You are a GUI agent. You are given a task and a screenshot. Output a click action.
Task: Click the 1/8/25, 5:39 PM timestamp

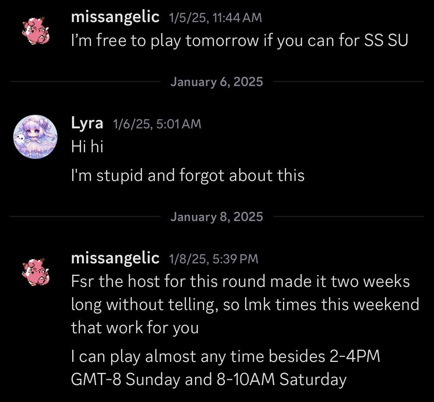point(214,259)
